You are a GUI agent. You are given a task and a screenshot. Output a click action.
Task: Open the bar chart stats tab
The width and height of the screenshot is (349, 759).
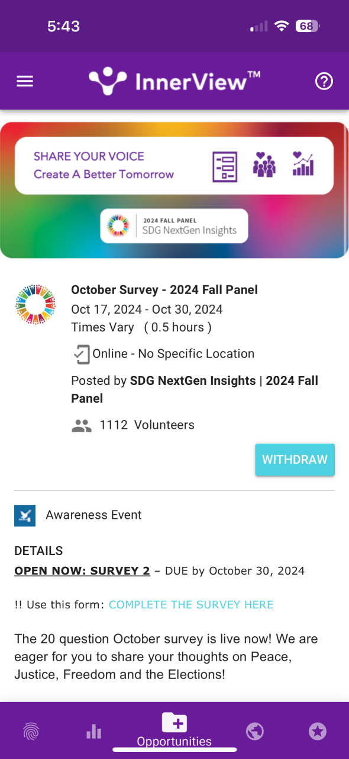click(x=94, y=732)
